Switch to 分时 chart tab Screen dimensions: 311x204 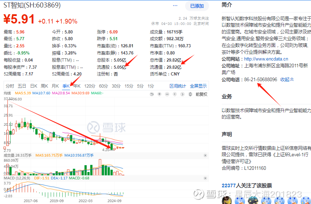click(10, 86)
